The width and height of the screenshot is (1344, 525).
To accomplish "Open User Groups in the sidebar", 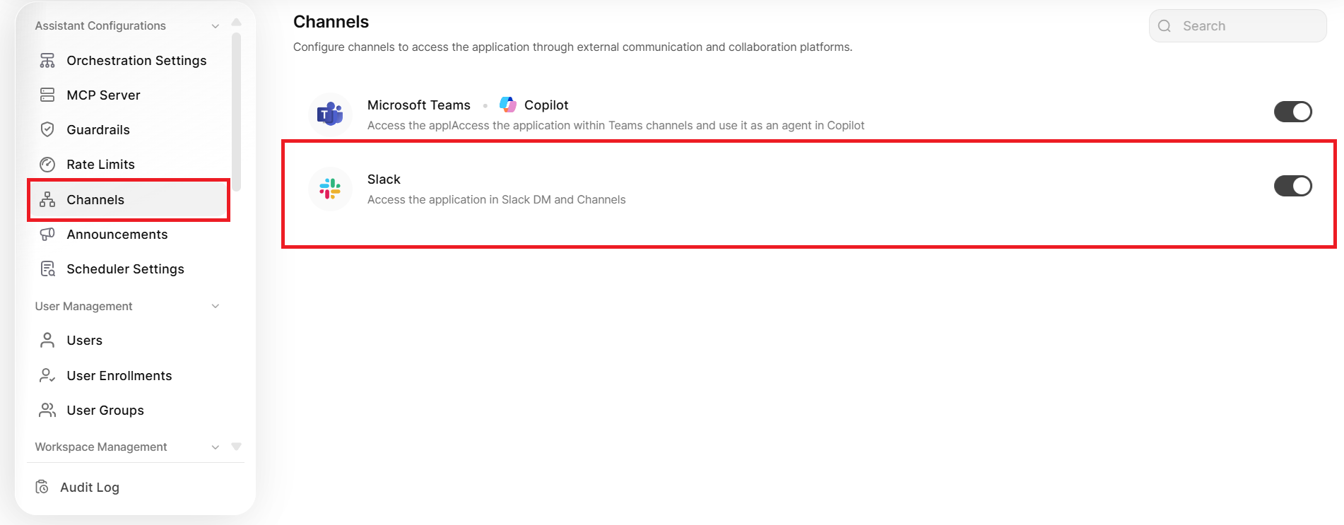I will 105,411.
